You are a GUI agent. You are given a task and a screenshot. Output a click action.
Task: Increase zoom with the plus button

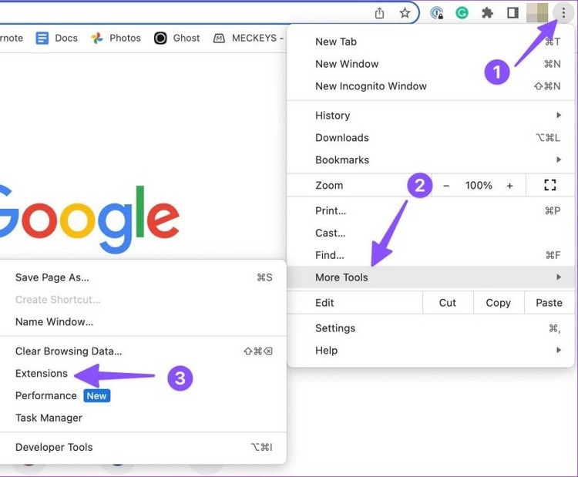509,186
